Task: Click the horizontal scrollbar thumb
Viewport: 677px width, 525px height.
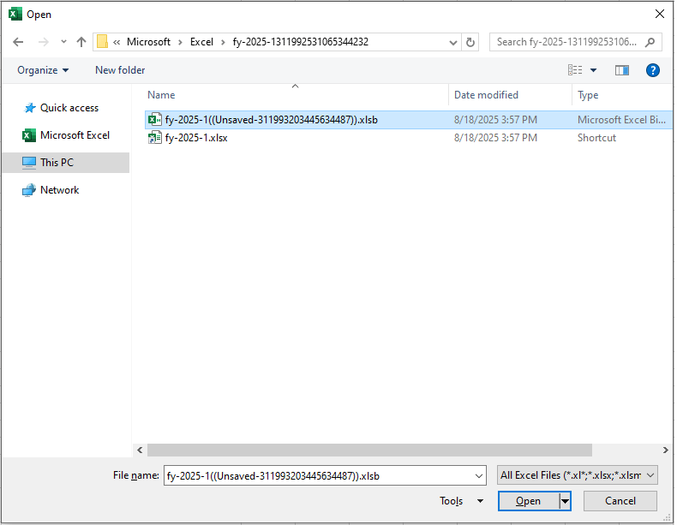Action: (x=369, y=450)
